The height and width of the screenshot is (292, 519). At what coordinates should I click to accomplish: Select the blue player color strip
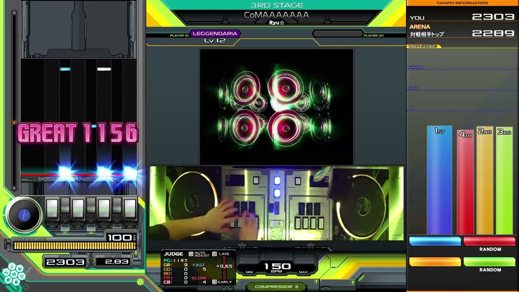click(435, 241)
